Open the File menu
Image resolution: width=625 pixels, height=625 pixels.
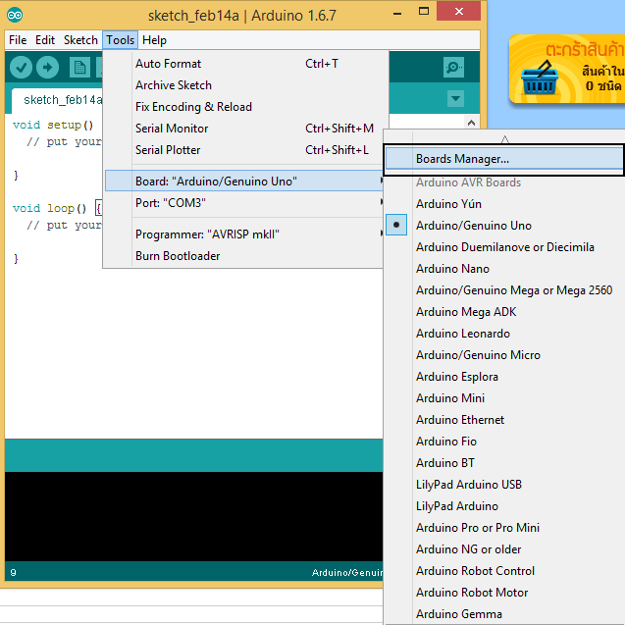point(18,40)
